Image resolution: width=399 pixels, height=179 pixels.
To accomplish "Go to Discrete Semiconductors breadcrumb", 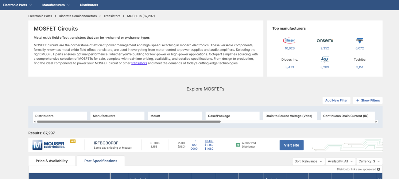I will click(78, 16).
